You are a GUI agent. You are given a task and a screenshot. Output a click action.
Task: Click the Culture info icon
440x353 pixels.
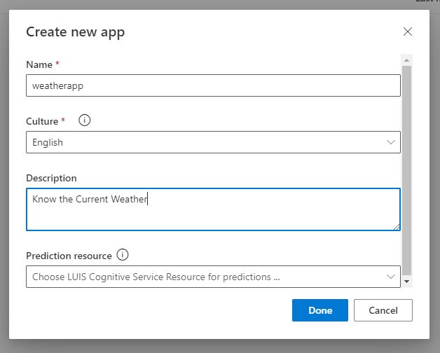coord(85,120)
